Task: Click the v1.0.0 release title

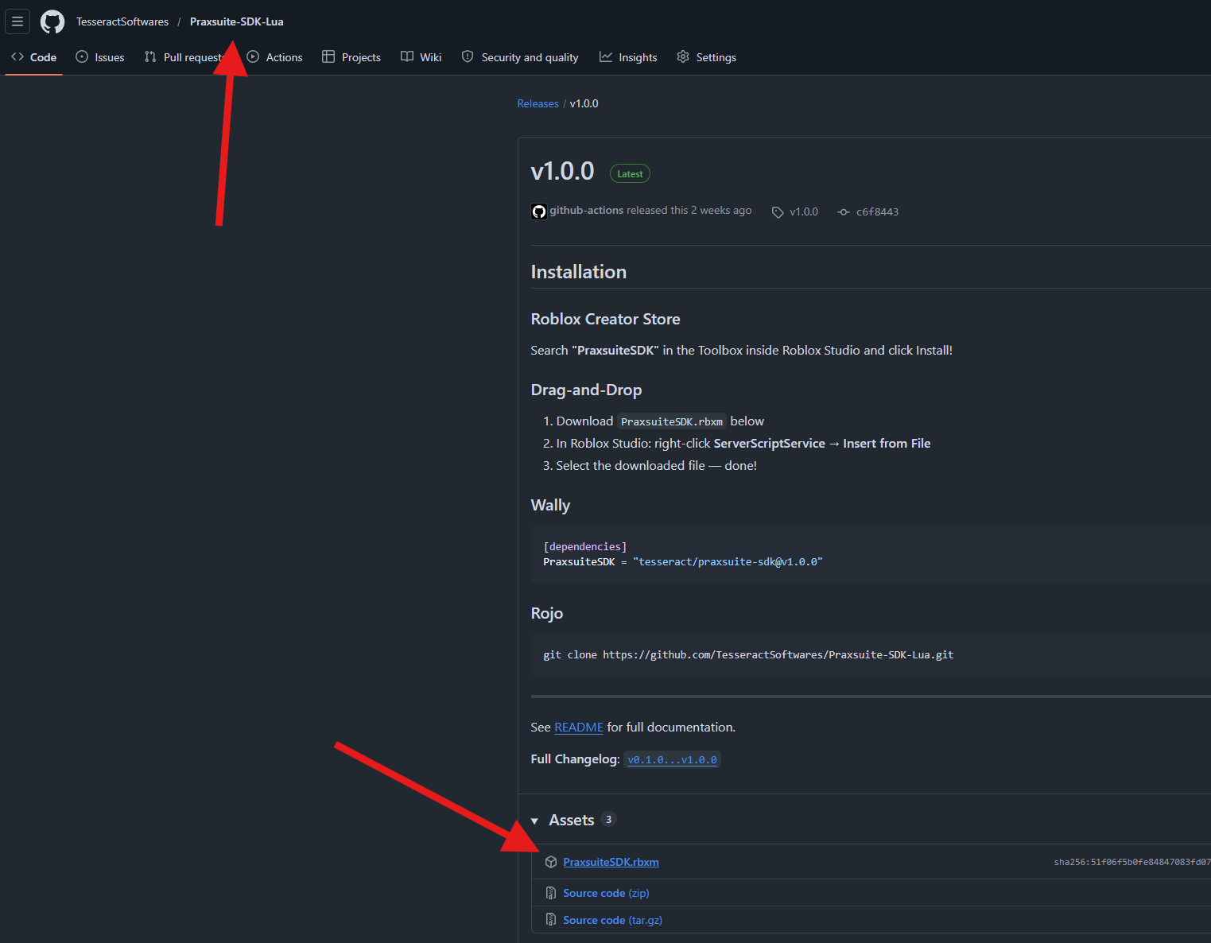Action: pos(562,171)
